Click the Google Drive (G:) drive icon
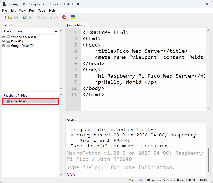The image size is (213, 183). [8, 46]
